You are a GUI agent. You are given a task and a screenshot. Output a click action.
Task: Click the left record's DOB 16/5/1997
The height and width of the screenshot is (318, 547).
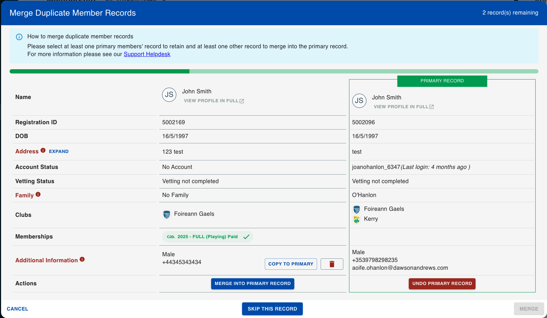tap(175, 136)
